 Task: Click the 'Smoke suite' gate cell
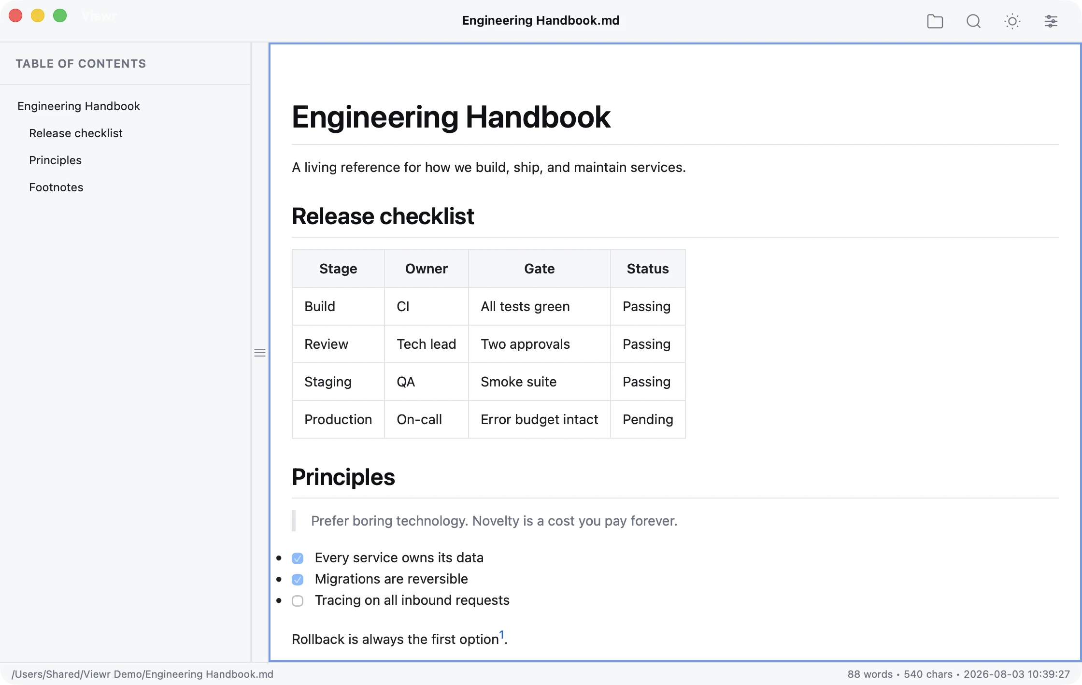point(540,382)
